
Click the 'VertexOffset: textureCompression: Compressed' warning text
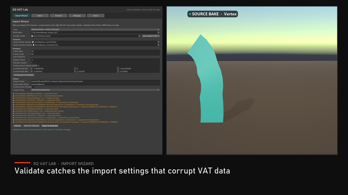point(47,102)
